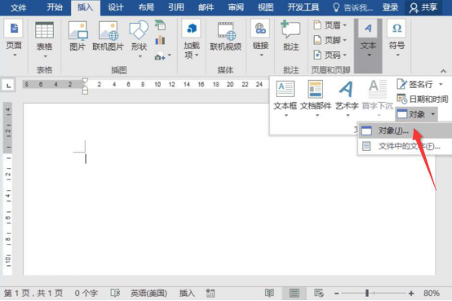Screen dimensions: 452x301
Task: Click the zoom slider handle
Action: coord(367,293)
